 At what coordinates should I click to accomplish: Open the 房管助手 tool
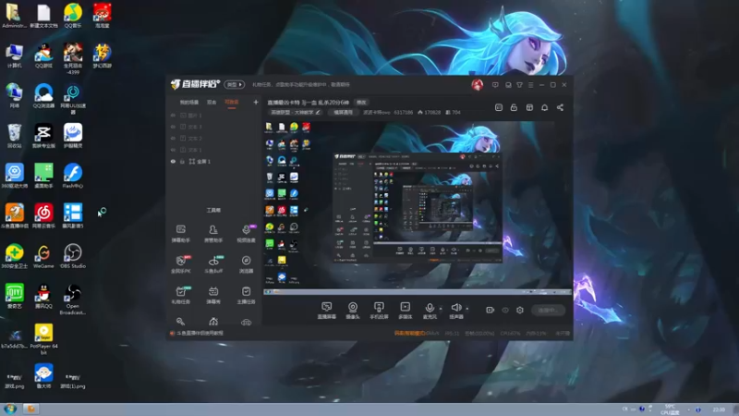(213, 233)
